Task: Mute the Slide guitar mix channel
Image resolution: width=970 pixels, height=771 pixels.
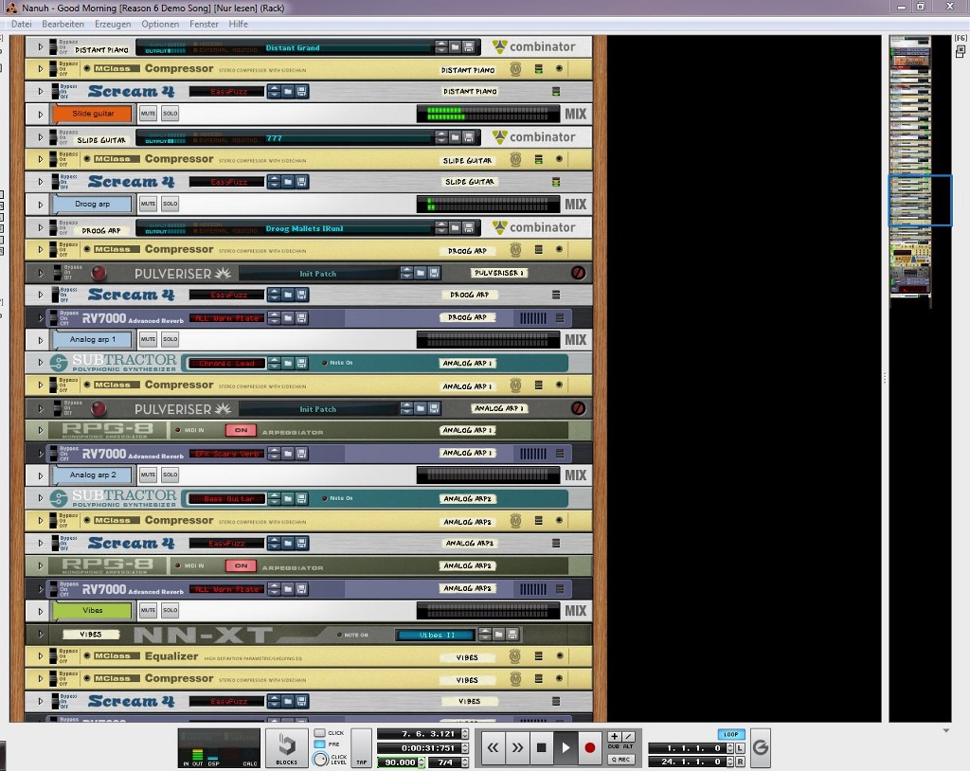Action: pos(148,114)
